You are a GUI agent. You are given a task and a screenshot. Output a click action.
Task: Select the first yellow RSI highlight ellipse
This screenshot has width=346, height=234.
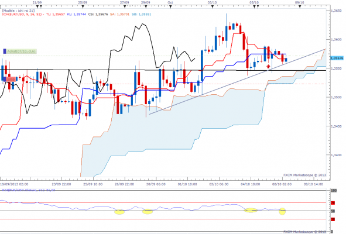pyautogui.click(x=119, y=212)
